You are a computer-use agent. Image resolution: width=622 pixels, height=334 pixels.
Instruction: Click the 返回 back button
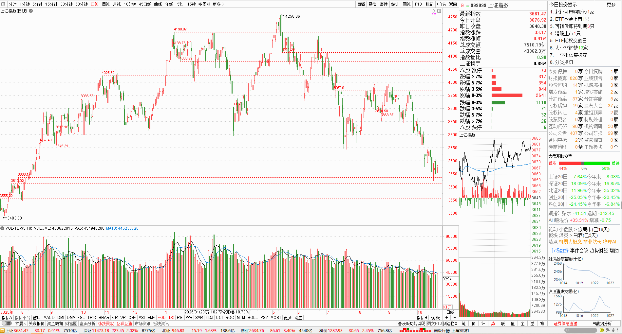pos(453,4)
